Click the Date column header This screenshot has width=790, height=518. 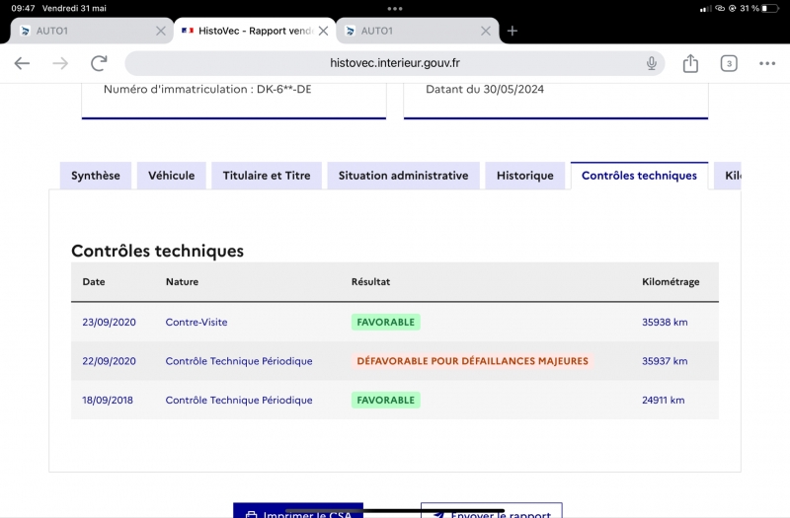click(x=94, y=282)
